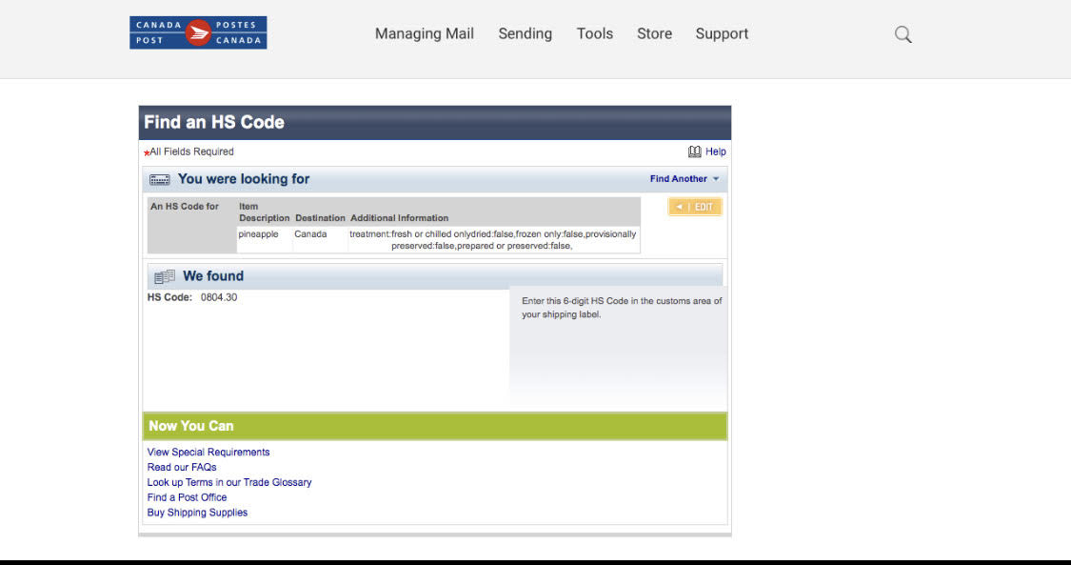Open the Find Another menu
Viewport: 1071px width, 565px height.
point(678,179)
